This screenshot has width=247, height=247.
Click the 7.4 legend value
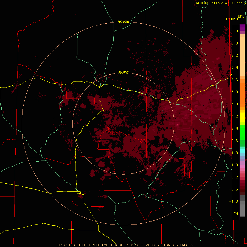point(235,68)
